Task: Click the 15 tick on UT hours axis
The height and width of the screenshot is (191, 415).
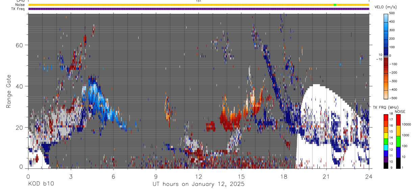Action: tap(241, 176)
